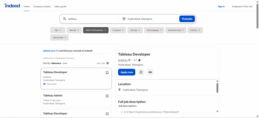Click the job detail panel scrollbar thumb
The width and height of the screenshot is (259, 118).
[217, 88]
